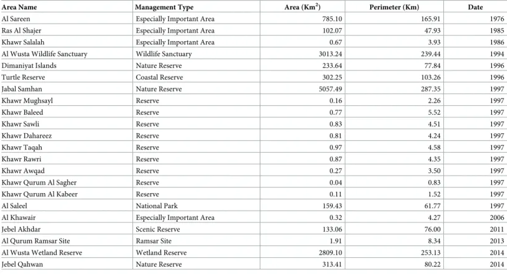Select the date 2011

click(497, 229)
